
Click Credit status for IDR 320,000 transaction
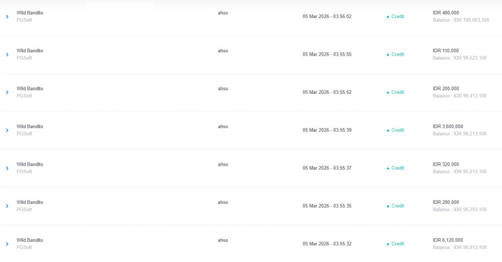(x=398, y=168)
